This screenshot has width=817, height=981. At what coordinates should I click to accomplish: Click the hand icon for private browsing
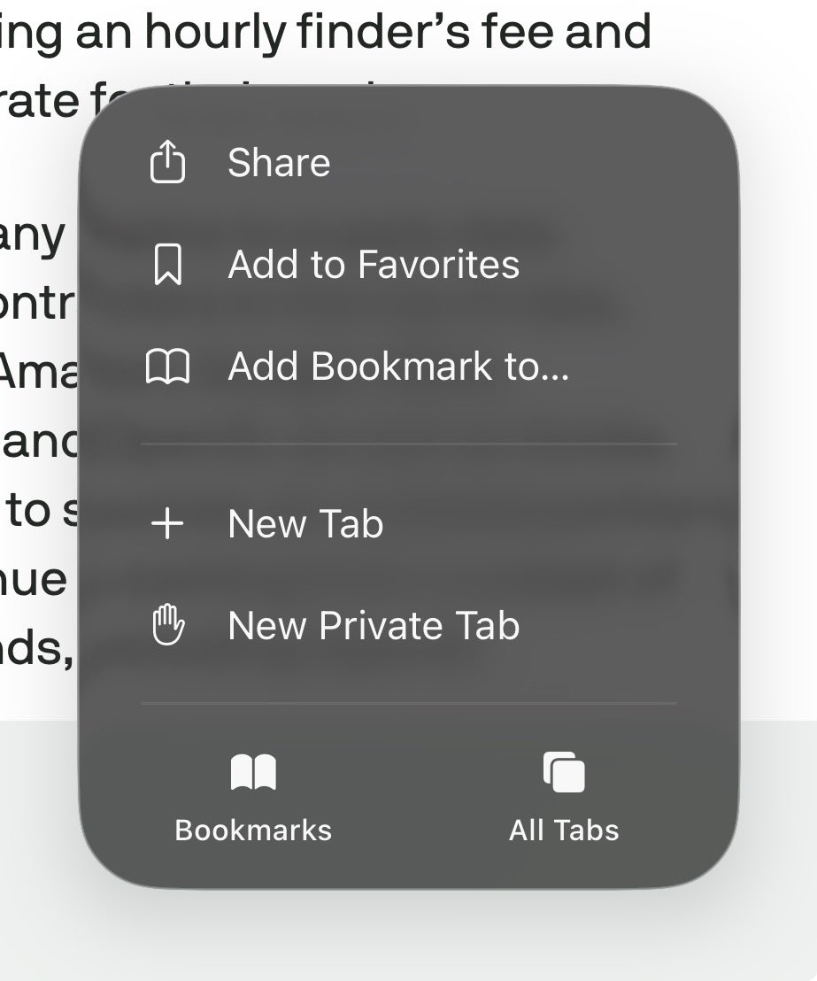click(167, 624)
